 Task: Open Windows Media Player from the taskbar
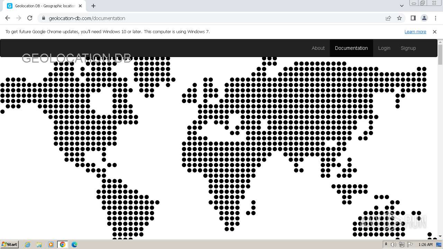pos(51,245)
